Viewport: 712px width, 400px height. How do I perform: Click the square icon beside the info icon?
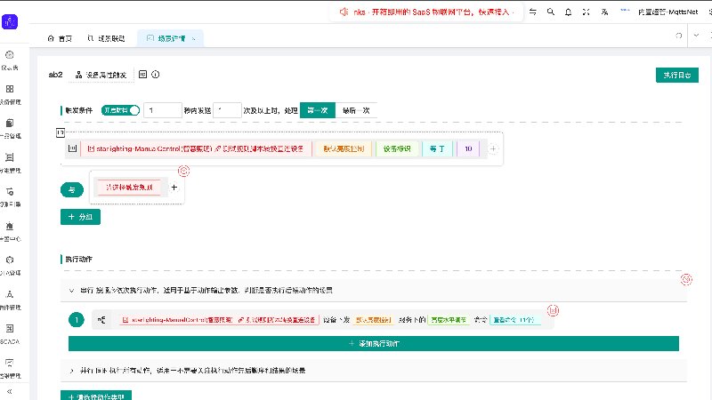[x=142, y=75]
